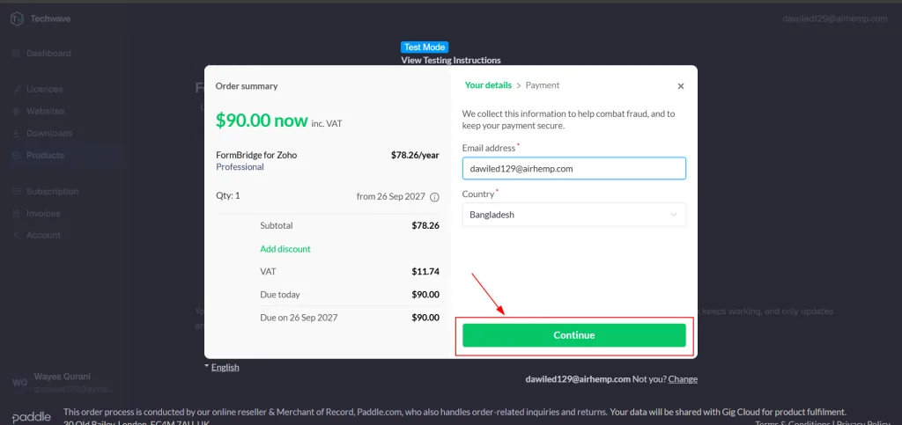The image size is (902, 425).
Task: Click the $90.00 now total
Action: coord(262,120)
